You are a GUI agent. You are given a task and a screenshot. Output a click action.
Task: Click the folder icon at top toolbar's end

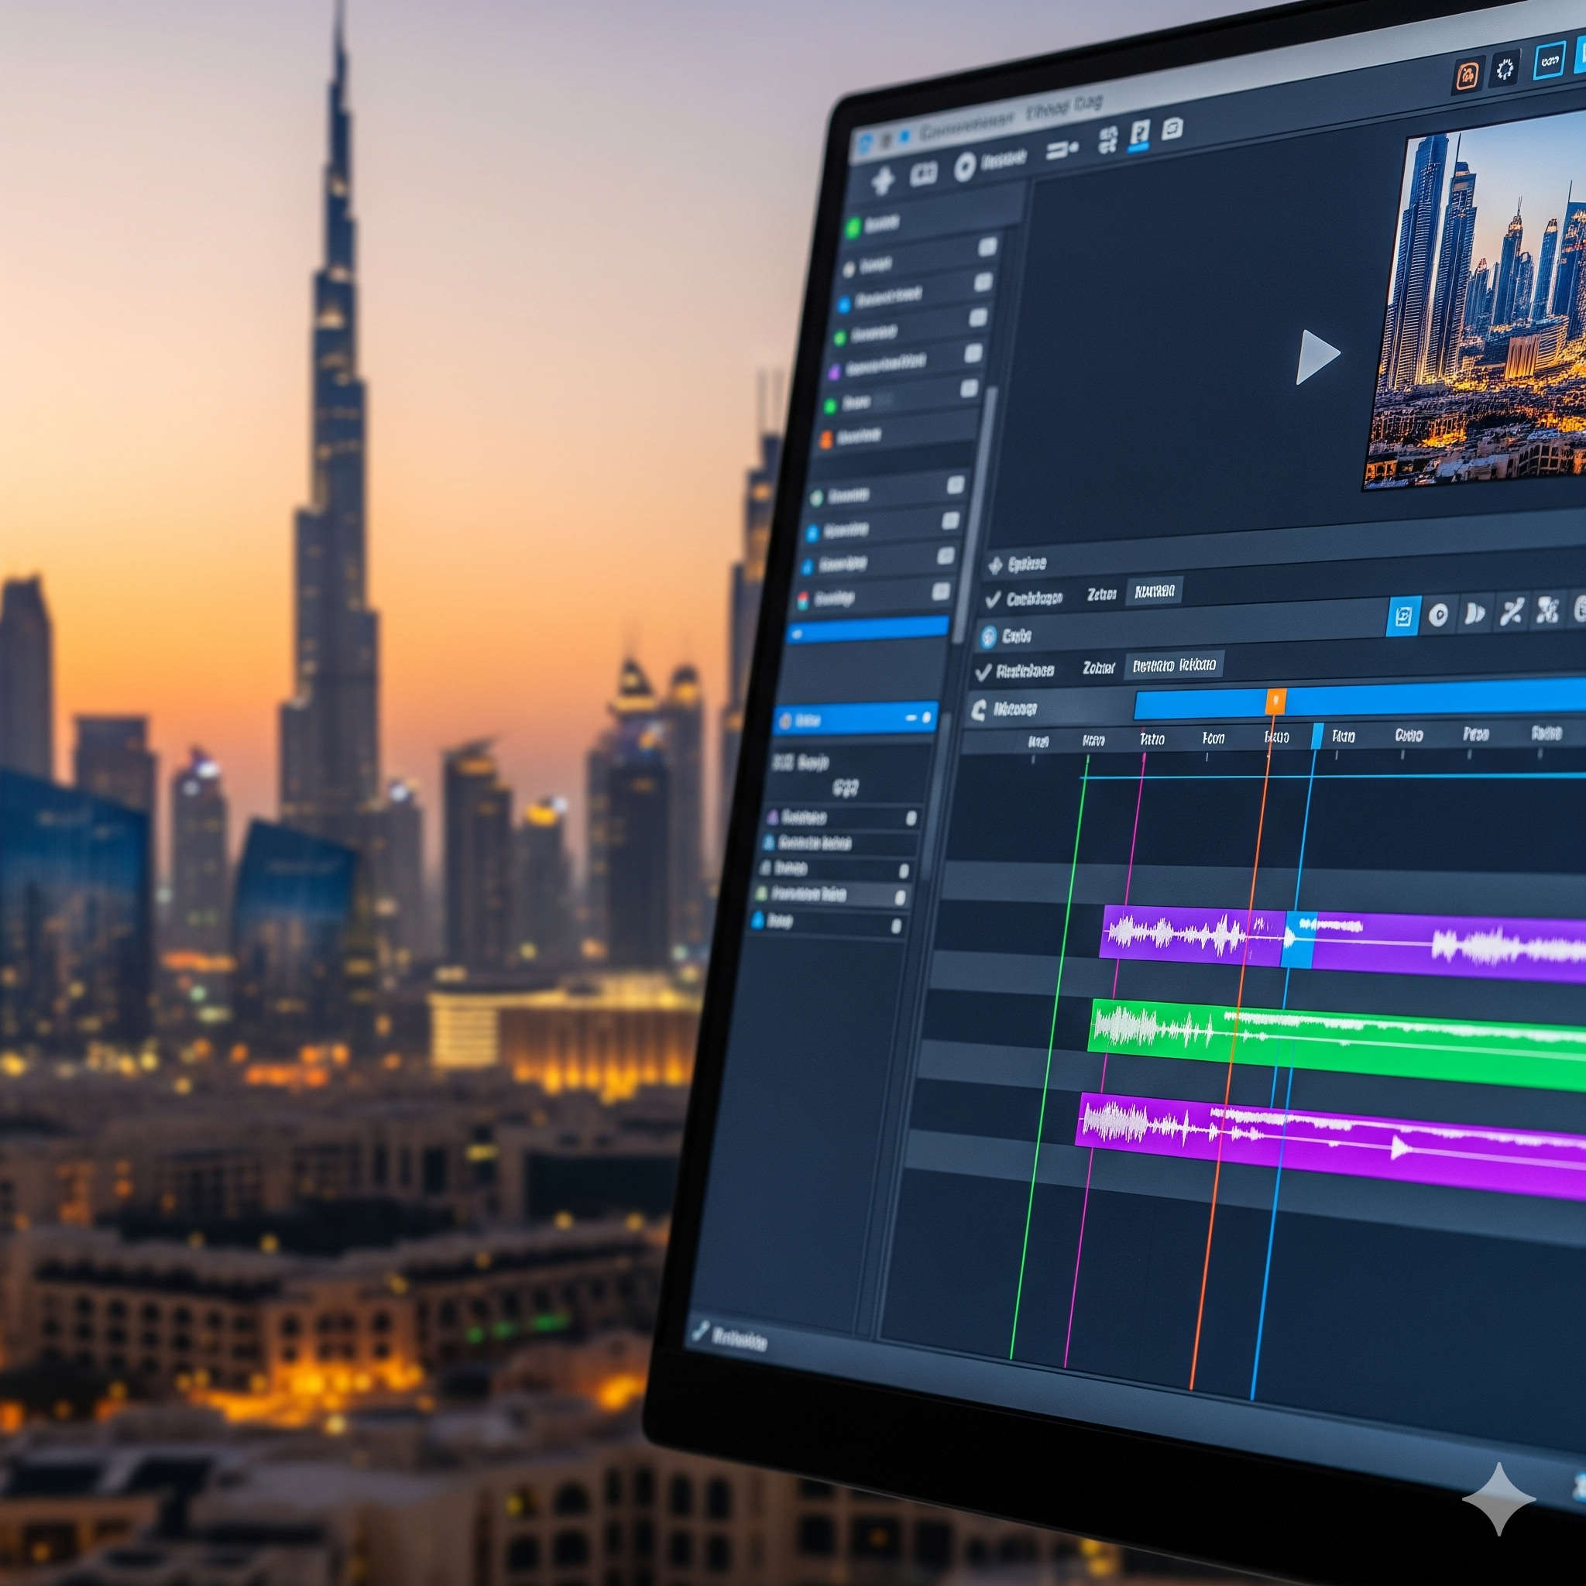coord(1173,129)
